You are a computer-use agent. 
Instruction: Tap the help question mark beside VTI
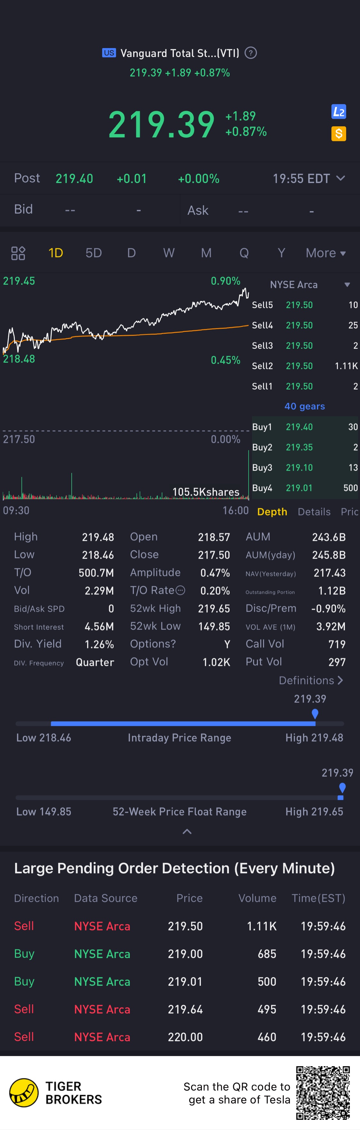coord(251,53)
